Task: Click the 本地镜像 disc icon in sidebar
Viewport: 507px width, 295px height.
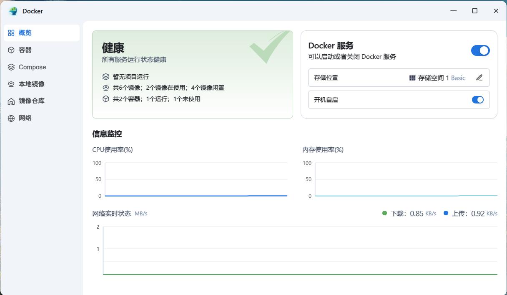Action: tap(11, 84)
